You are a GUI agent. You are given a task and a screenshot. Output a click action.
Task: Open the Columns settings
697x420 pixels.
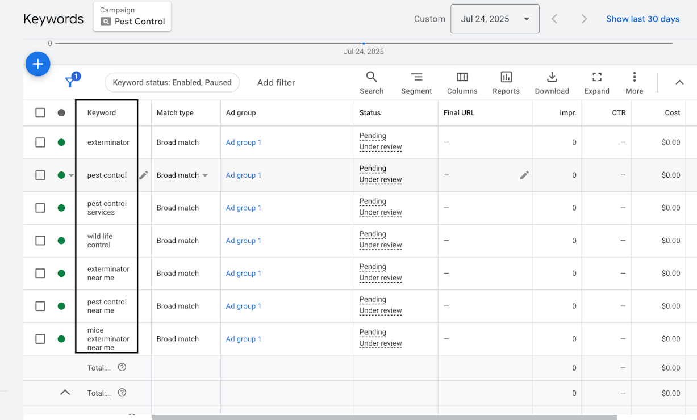coord(462,82)
